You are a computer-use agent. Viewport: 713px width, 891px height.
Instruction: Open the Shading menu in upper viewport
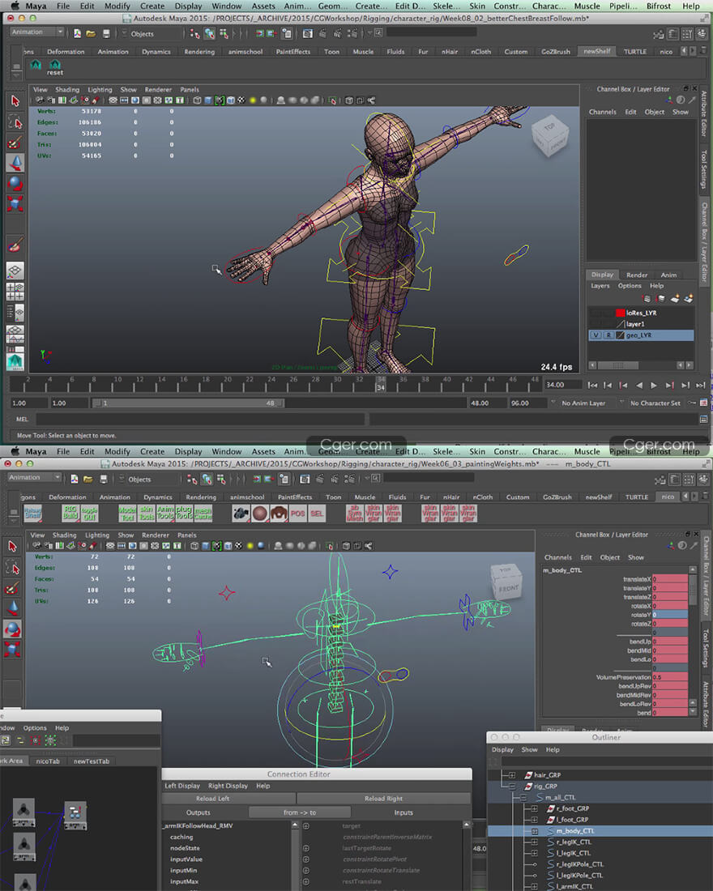tap(67, 90)
